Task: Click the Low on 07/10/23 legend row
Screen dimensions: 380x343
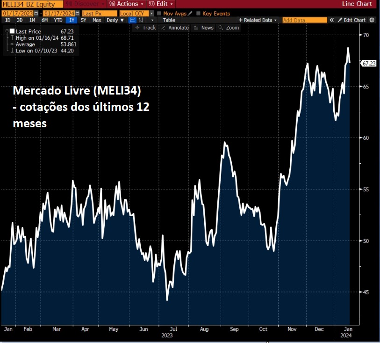Action: point(42,51)
